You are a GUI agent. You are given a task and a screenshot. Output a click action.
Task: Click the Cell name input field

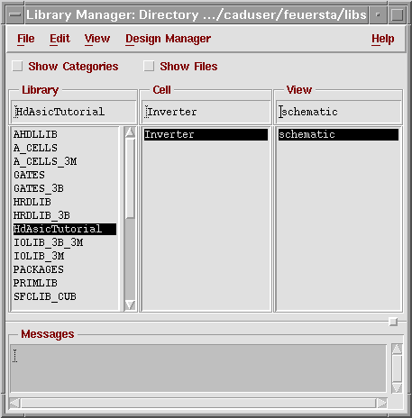point(206,112)
